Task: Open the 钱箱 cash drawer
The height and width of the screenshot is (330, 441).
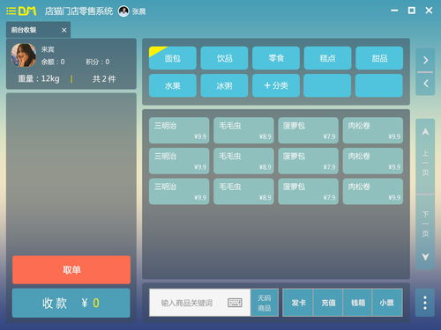Action: [358, 303]
